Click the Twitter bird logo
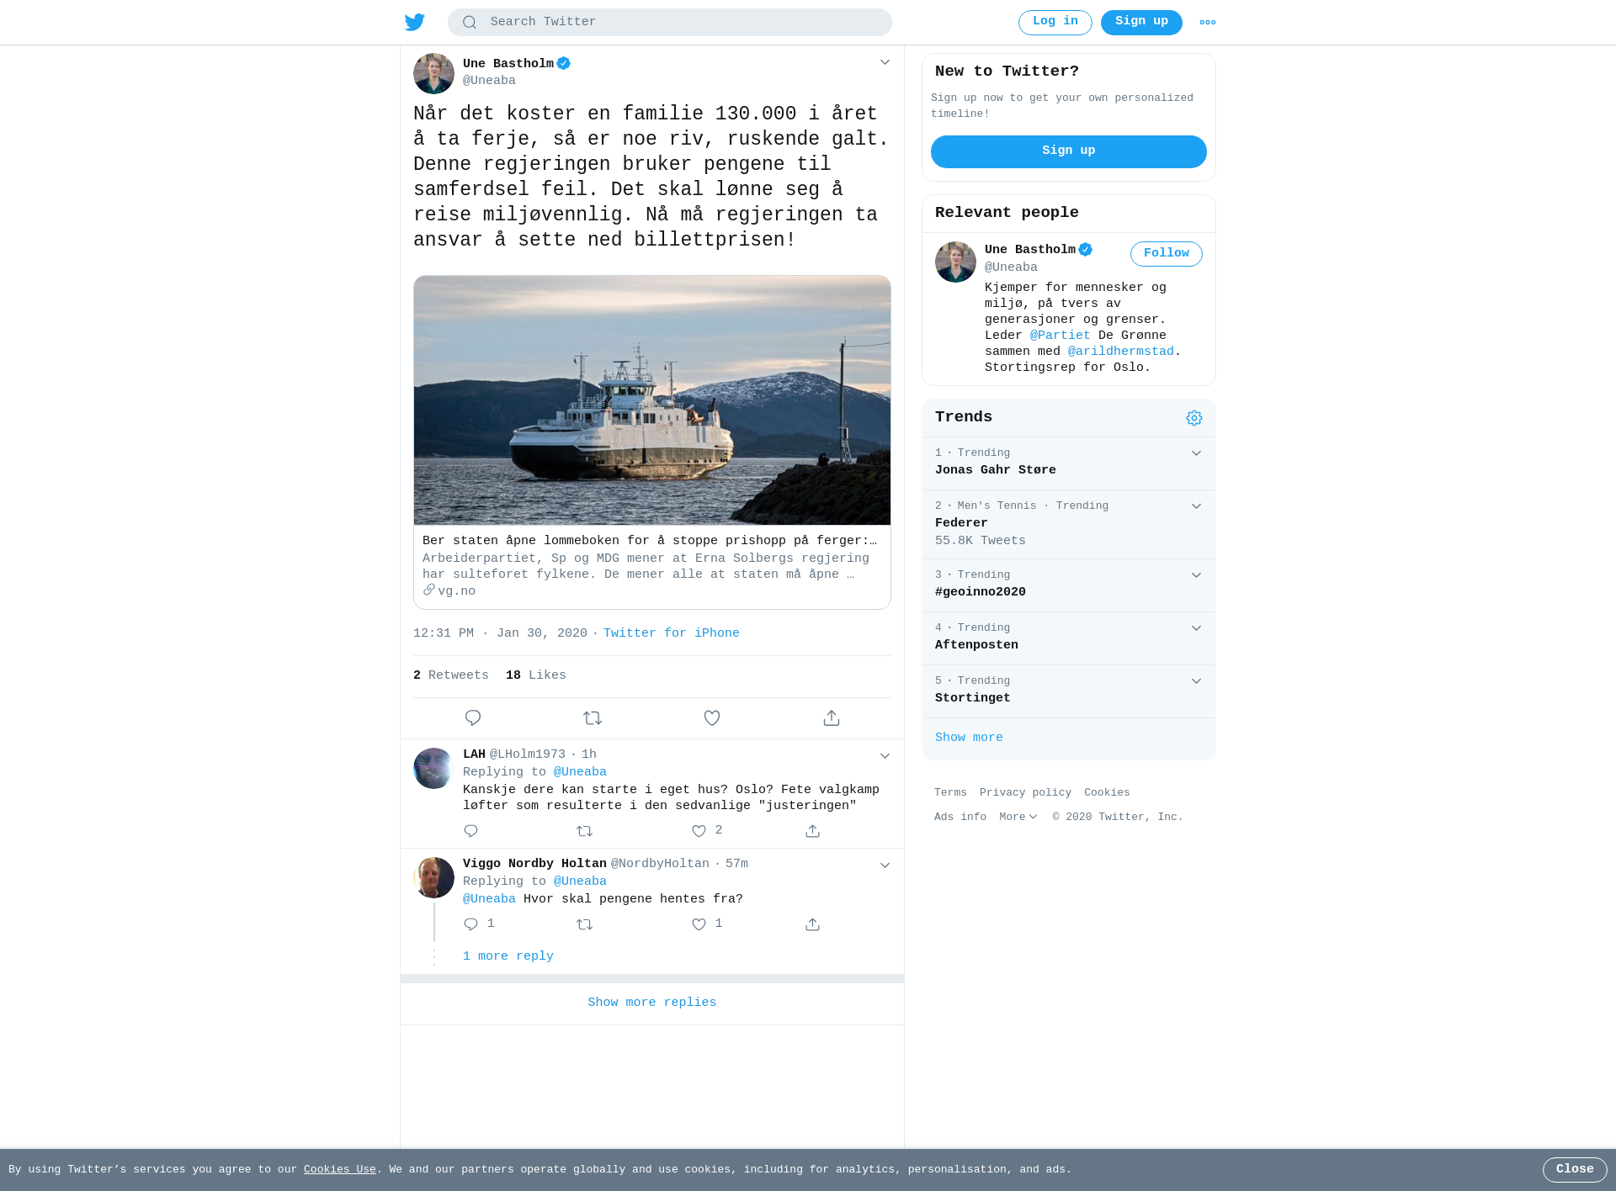Screen dimensions: 1616x1191 click(415, 22)
